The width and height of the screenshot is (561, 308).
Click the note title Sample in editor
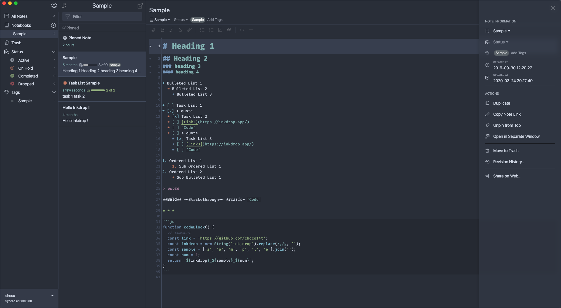pyautogui.click(x=159, y=10)
